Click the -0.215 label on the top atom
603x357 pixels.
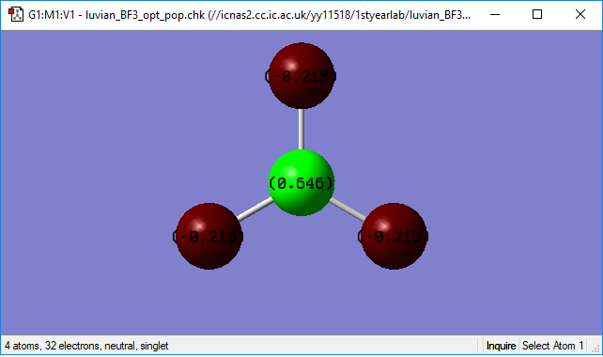[x=301, y=76]
